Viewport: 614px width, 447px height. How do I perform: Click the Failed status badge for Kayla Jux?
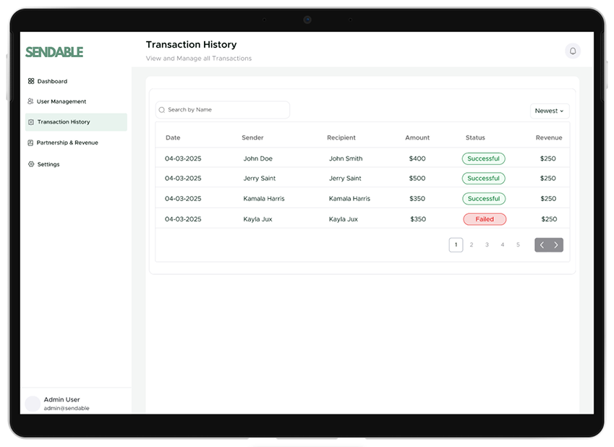(485, 218)
